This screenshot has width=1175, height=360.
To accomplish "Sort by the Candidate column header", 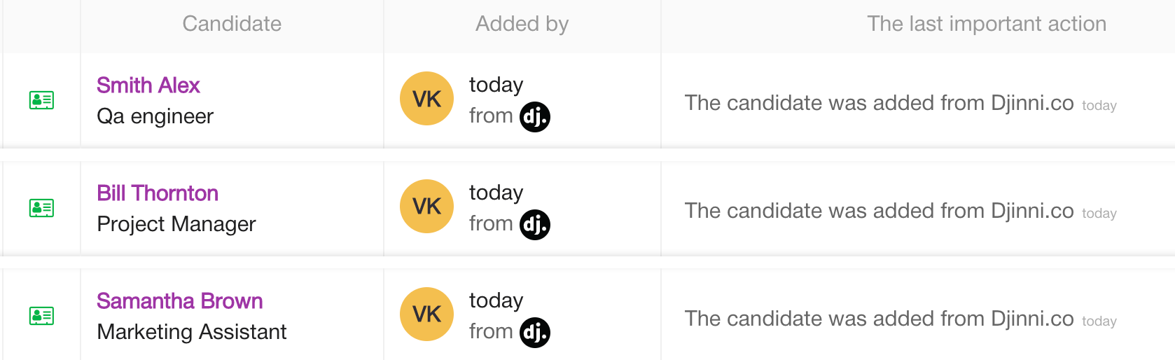I will click(232, 24).
